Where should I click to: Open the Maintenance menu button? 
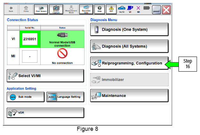[129, 96]
